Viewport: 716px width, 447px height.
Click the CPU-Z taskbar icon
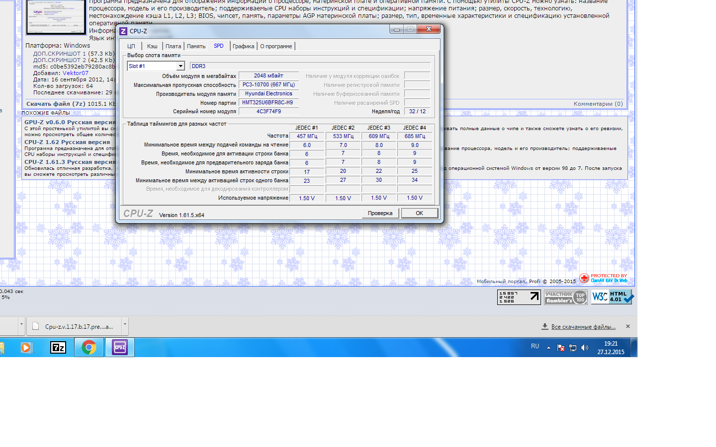tap(120, 347)
